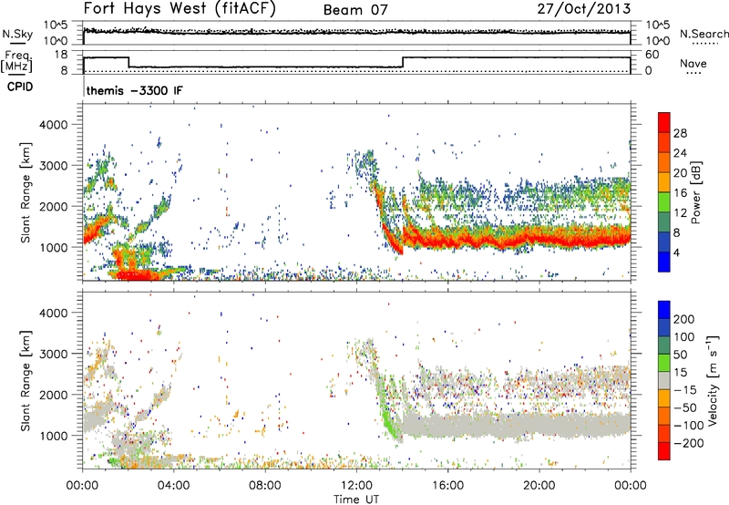Click the "Fort Hays West (fitACF)" title
729x505 pixels.
pos(180,9)
